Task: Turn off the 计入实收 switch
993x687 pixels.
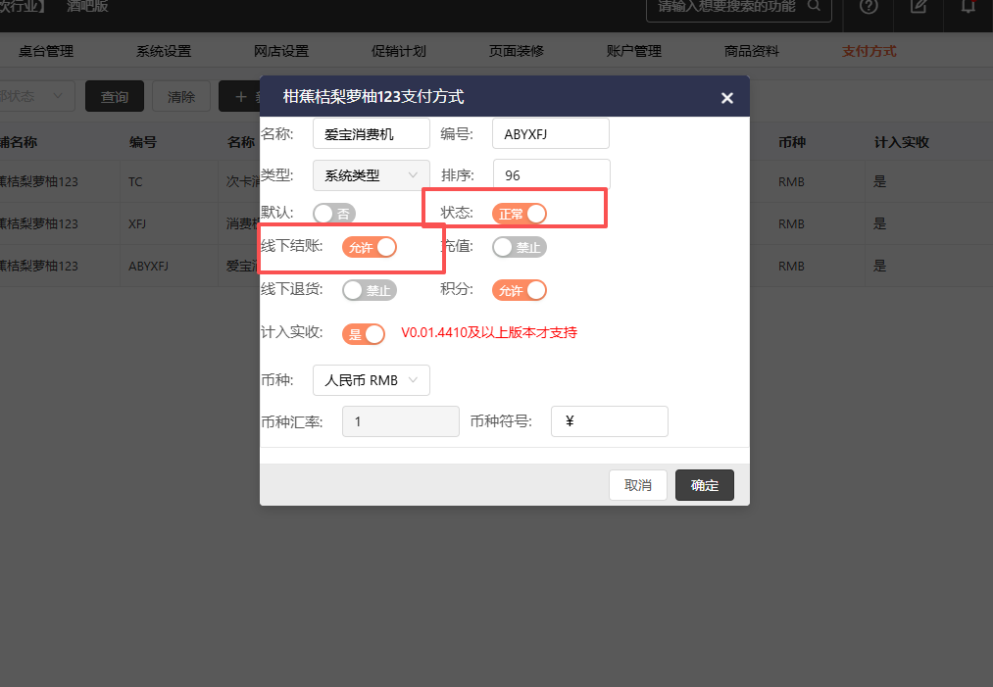Action: (x=363, y=333)
